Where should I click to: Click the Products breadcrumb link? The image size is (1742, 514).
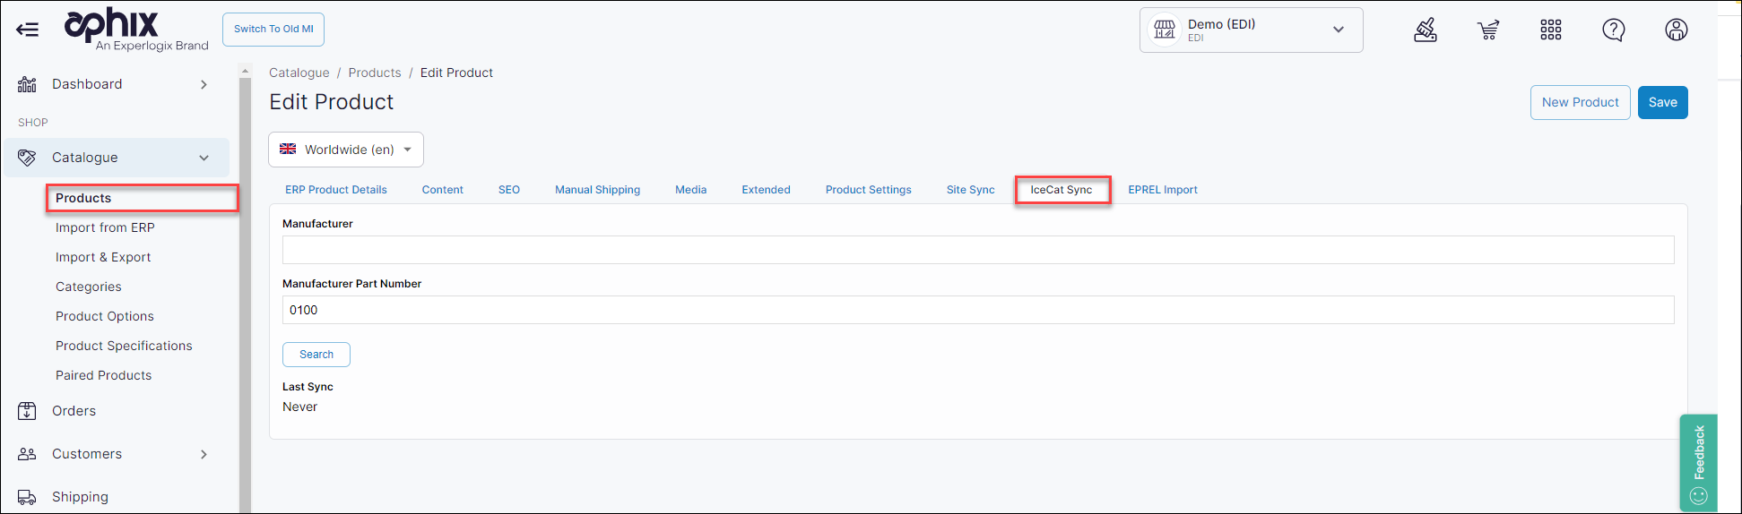375,73
